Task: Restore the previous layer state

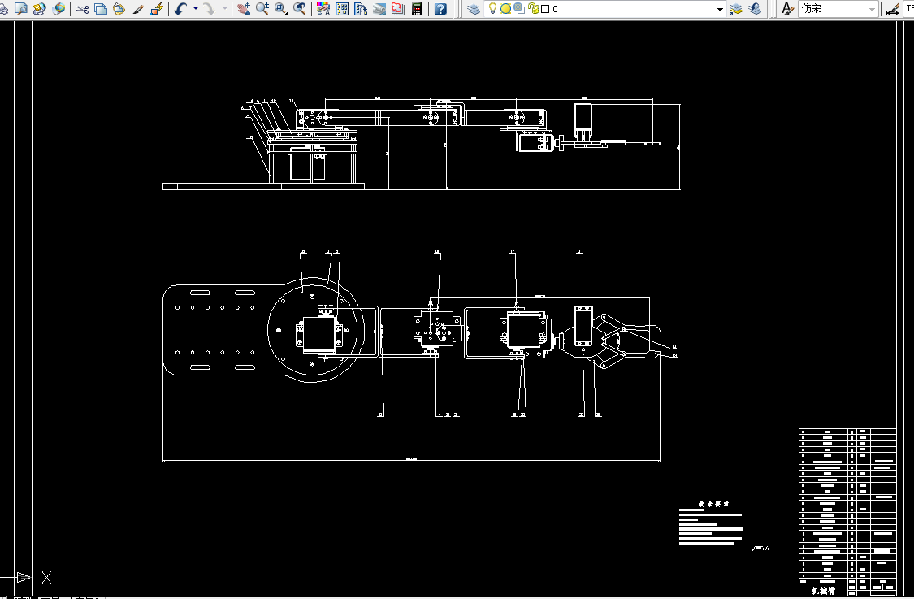Action: [x=754, y=9]
